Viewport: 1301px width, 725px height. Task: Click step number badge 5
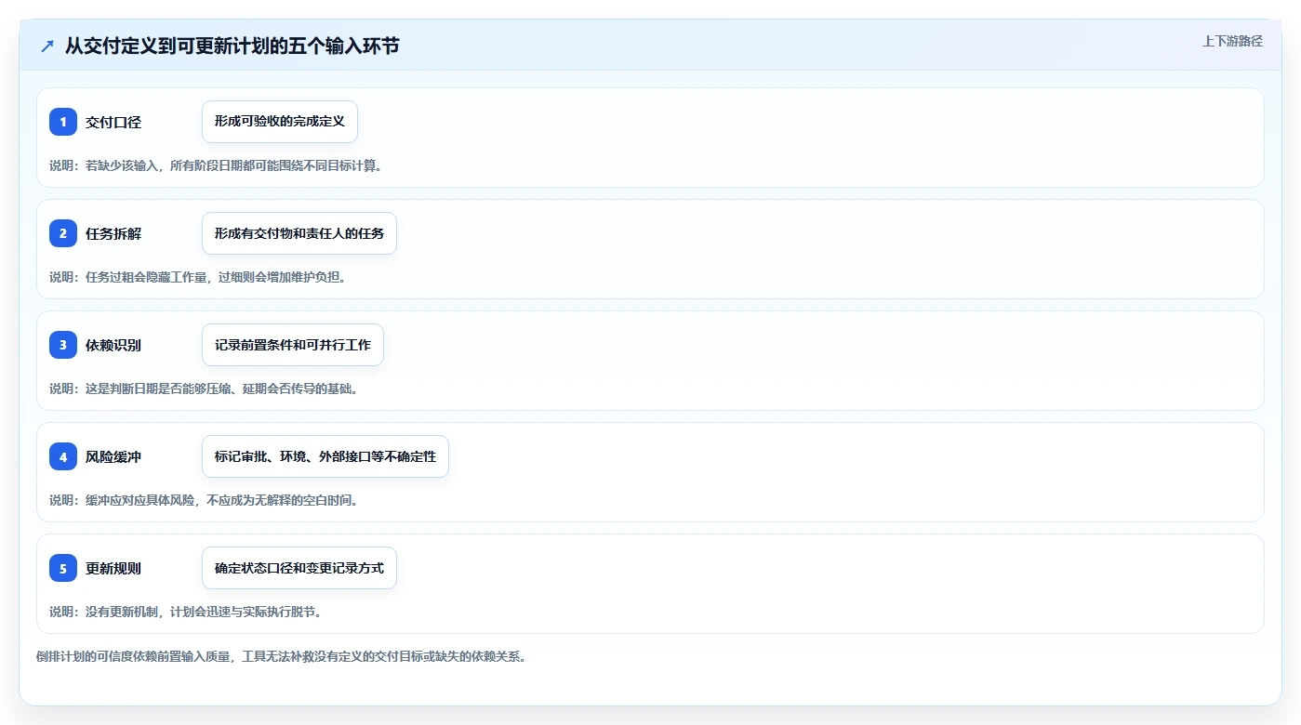(63, 568)
